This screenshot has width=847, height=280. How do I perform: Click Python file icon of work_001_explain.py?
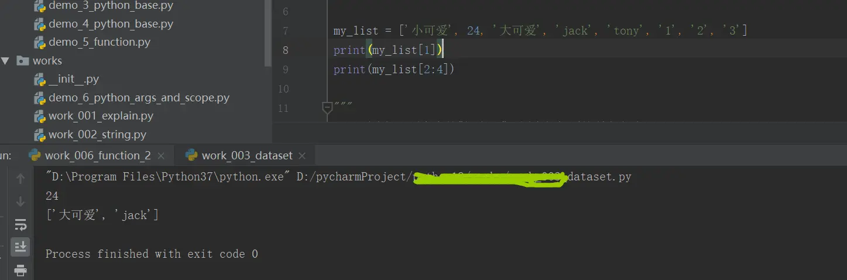[40, 116]
